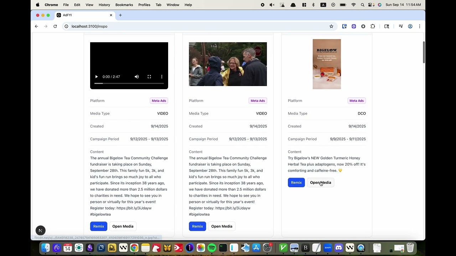The image size is (456, 256).
Task: Click the crowd video thumbnail in second card
Action: pos(228,64)
